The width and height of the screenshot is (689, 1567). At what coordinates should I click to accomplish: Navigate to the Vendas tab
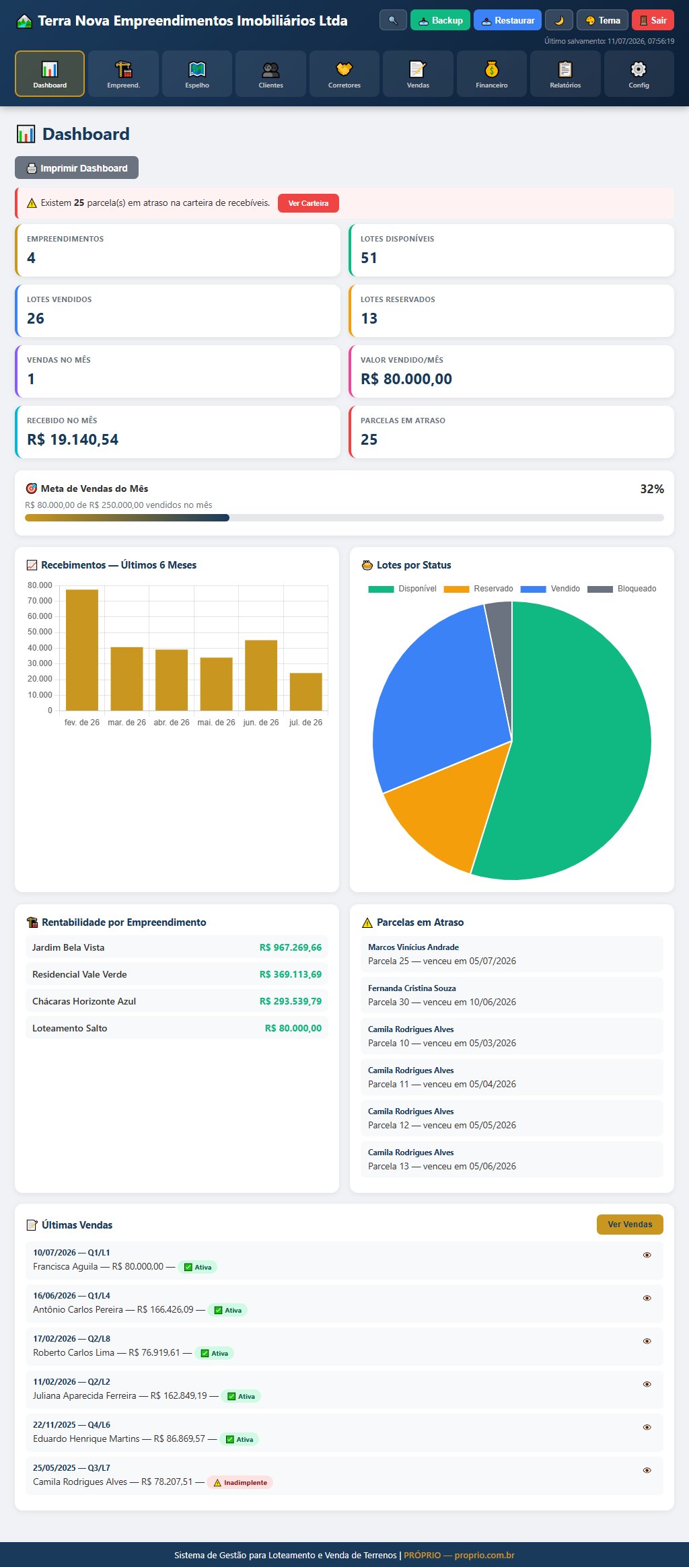click(418, 74)
